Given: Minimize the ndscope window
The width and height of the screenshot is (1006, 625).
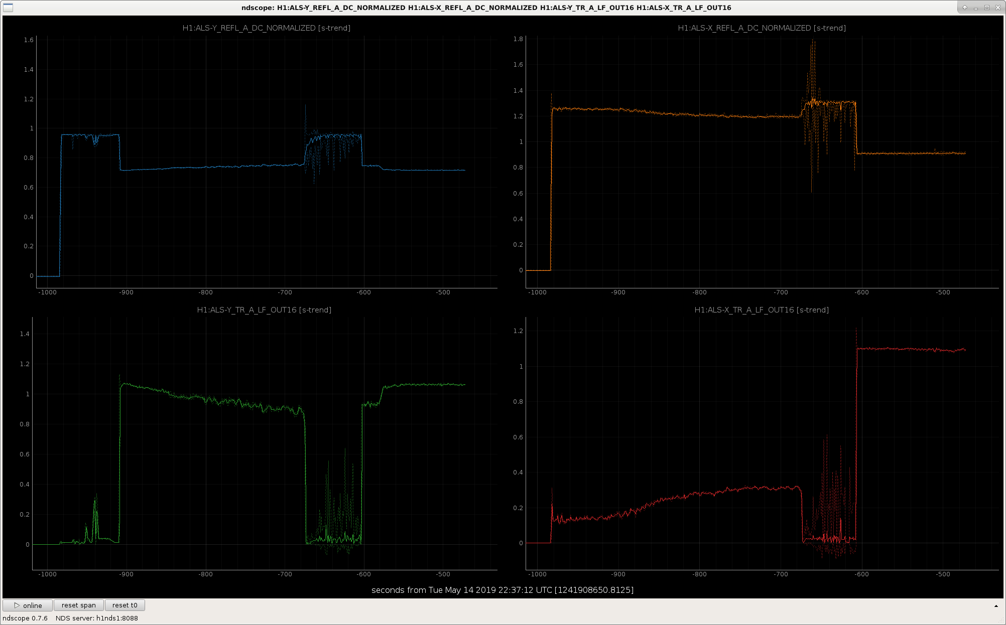Looking at the screenshot, I should point(975,8).
